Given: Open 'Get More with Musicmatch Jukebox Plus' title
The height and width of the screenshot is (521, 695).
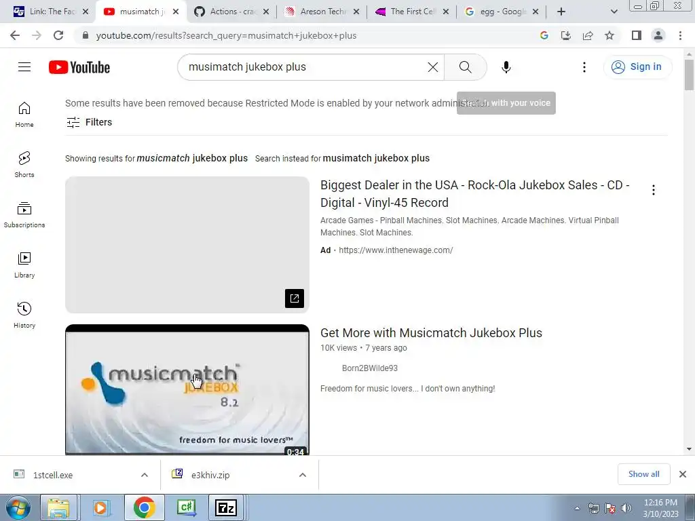Looking at the screenshot, I should [x=431, y=332].
